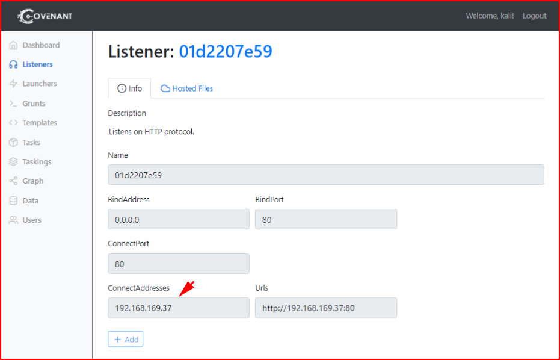
Task: Click the Launchers lightning bolt icon
Action: point(13,84)
